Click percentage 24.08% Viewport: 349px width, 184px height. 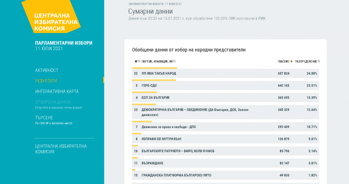pyautogui.click(x=312, y=73)
